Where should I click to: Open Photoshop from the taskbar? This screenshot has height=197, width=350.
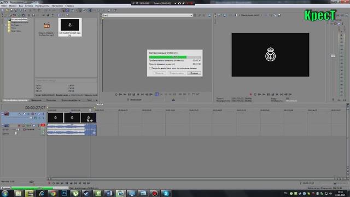click(65, 193)
